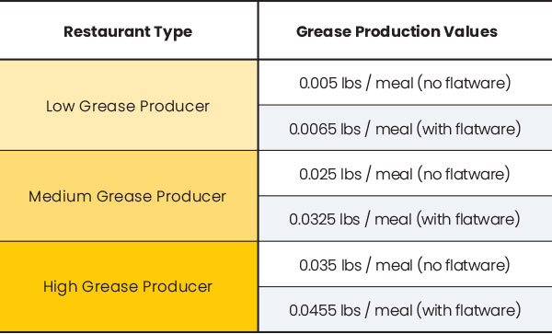
Task: Click "(no flatware)" text in 0.035 row
Action: (x=464, y=265)
